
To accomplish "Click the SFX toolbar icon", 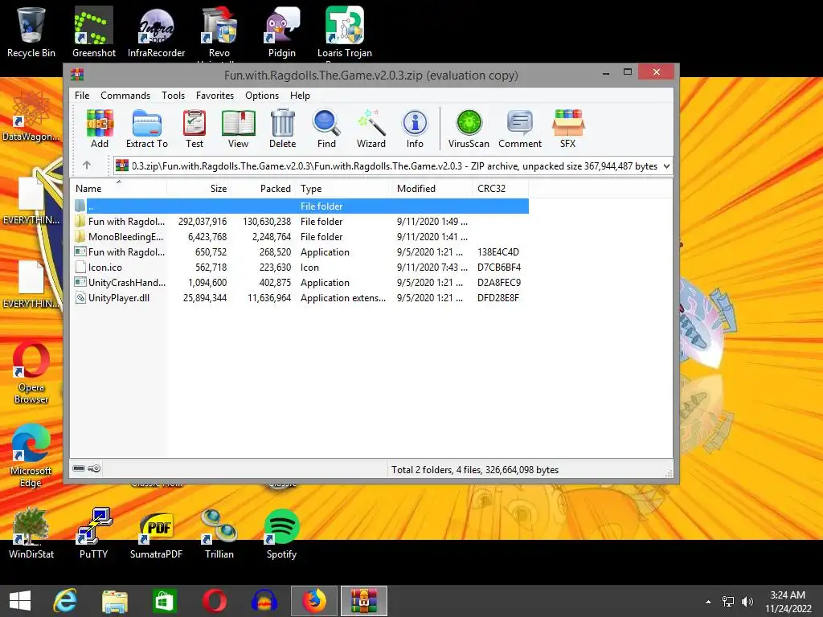I will point(568,129).
